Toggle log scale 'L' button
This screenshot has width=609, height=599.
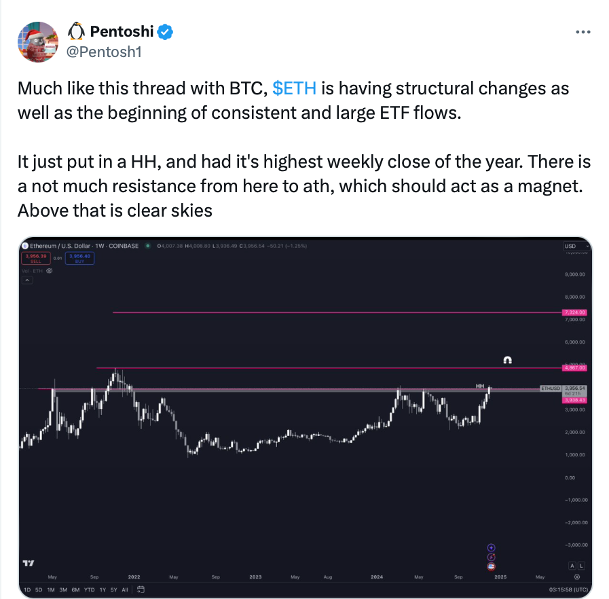click(582, 565)
